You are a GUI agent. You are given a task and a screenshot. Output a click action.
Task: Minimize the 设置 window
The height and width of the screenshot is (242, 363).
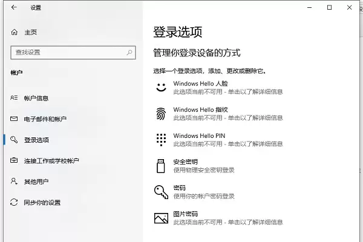309,8
